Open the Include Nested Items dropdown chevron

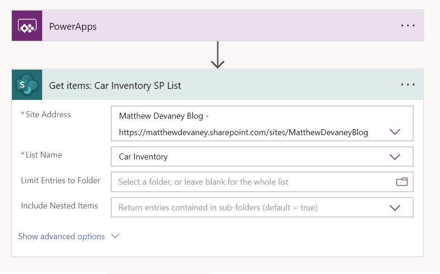395,208
